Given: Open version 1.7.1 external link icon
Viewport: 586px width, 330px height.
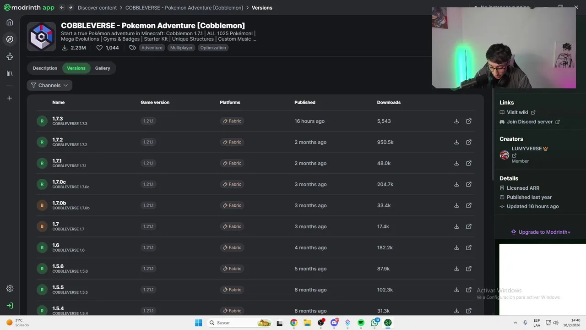Looking at the screenshot, I should point(469,163).
